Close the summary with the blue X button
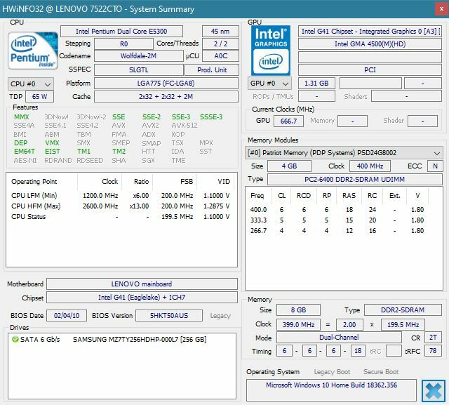The width and height of the screenshot is (449, 405). coord(432,390)
